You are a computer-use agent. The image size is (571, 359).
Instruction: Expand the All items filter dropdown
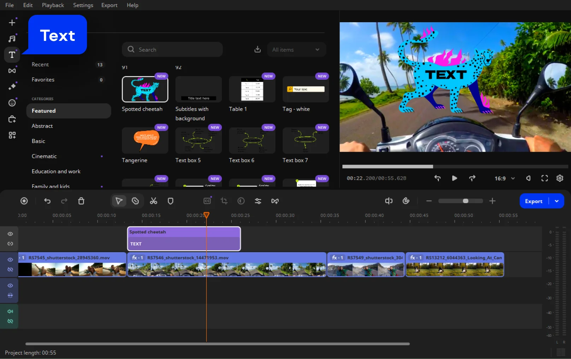296,50
